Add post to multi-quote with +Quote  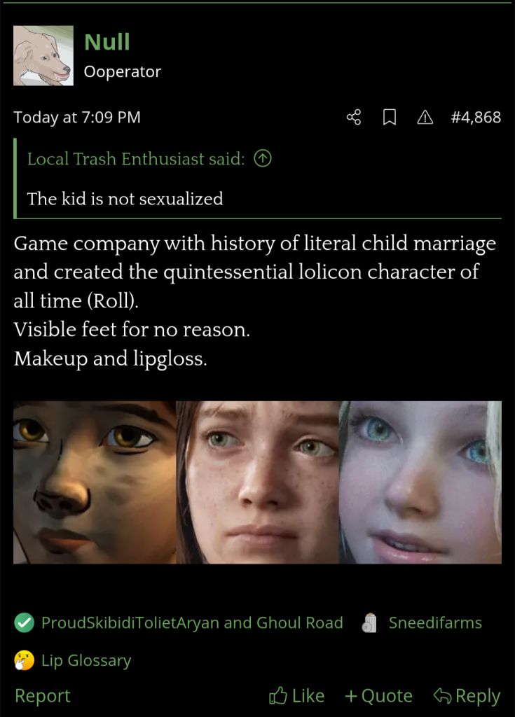point(378,695)
